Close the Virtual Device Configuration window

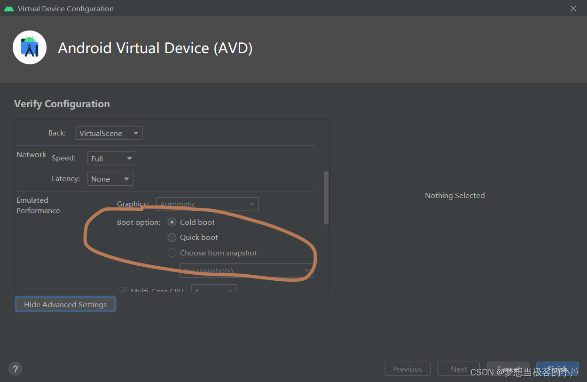(x=573, y=8)
